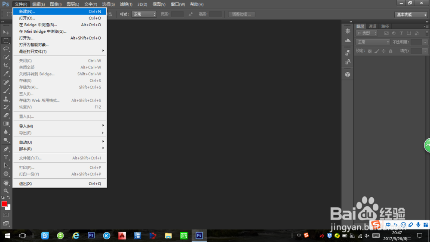Image resolution: width=430 pixels, height=242 pixels.
Task: Click the white background color swatch
Action: point(9,208)
